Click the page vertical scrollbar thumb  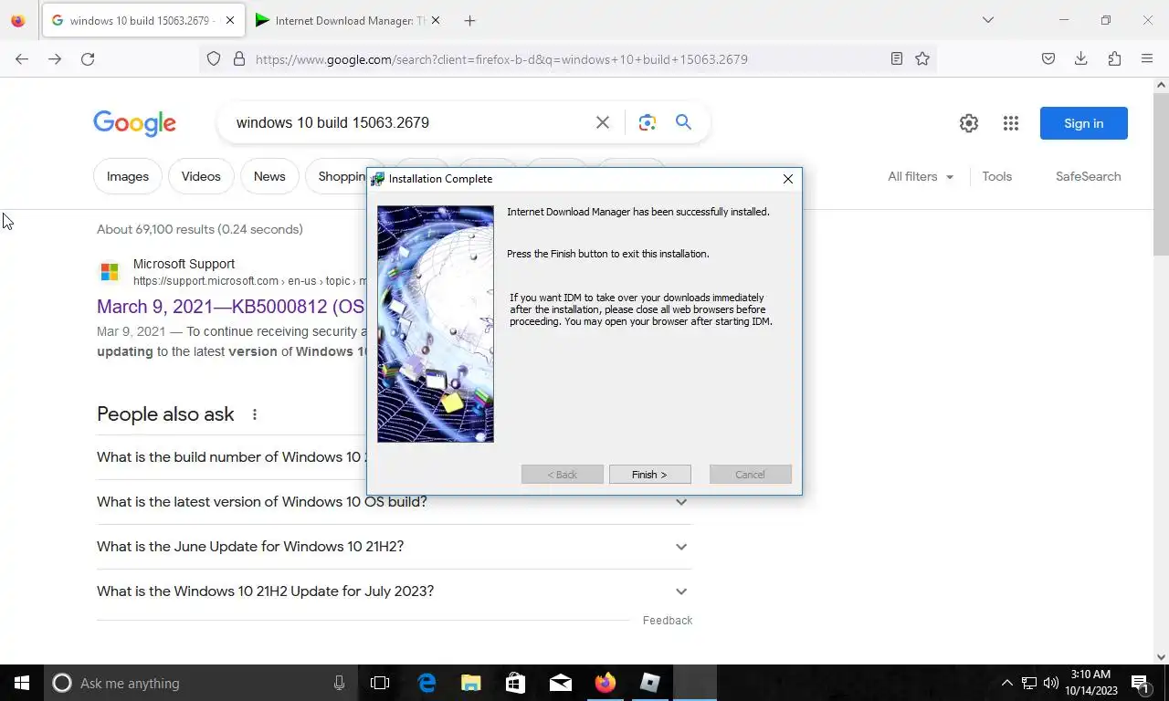point(1161,173)
